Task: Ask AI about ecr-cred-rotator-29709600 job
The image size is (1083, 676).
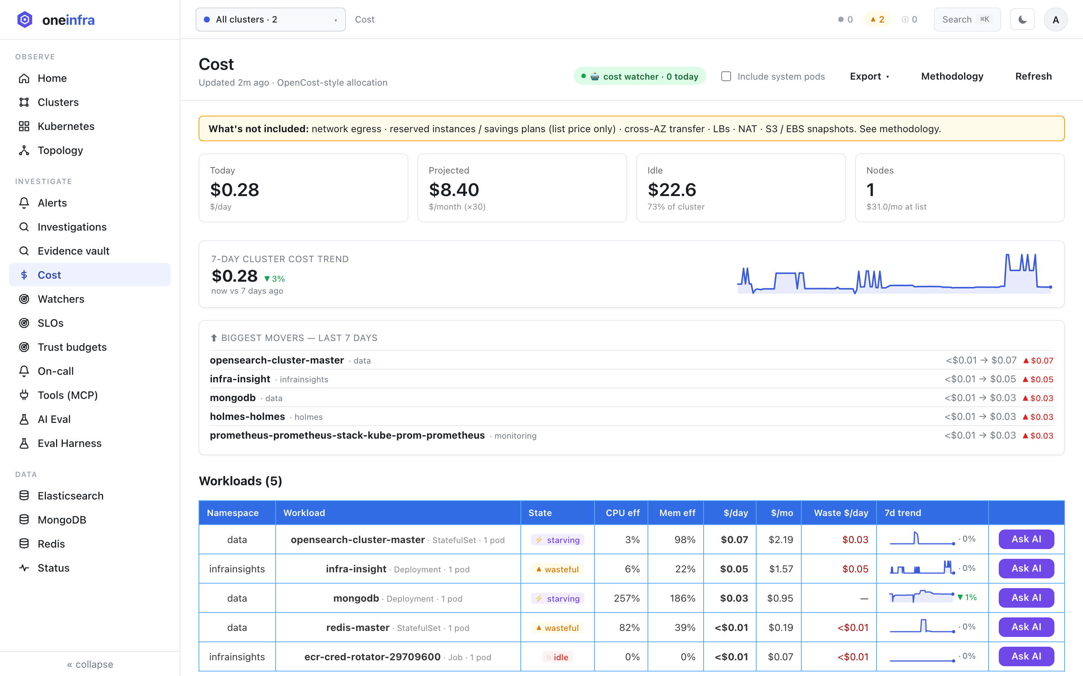Action: coord(1026,656)
